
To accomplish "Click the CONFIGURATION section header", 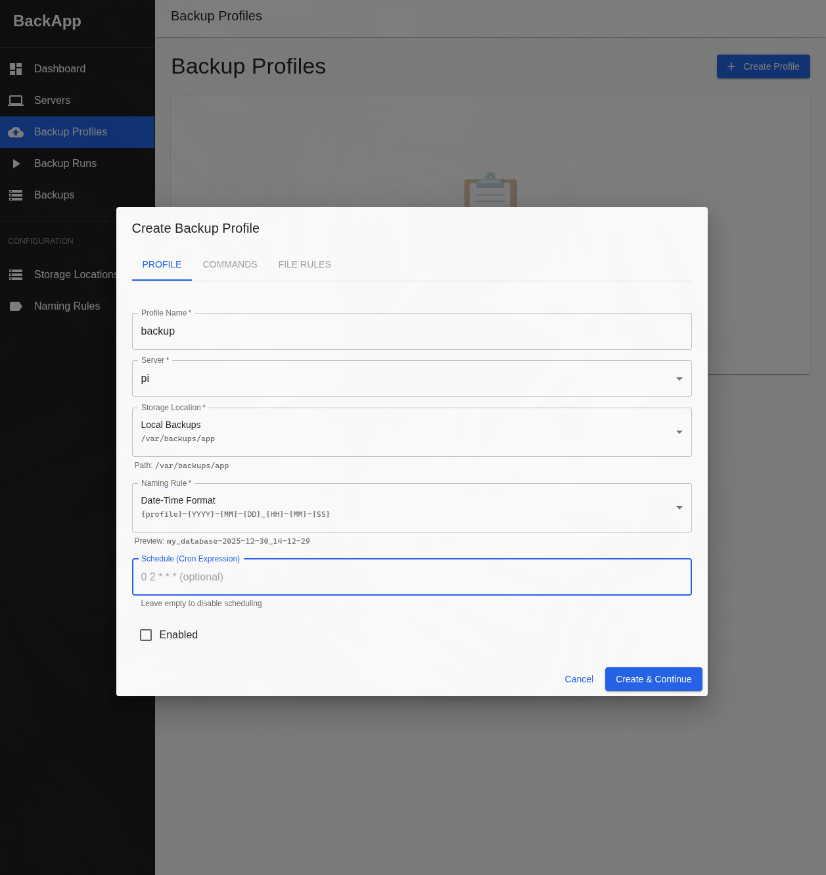I will click(x=41, y=241).
